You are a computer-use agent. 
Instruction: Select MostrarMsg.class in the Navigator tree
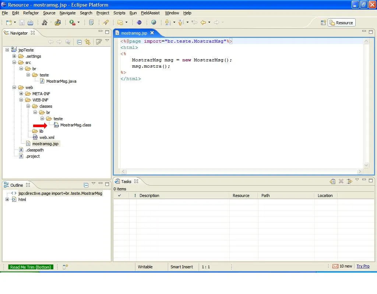click(x=75, y=125)
